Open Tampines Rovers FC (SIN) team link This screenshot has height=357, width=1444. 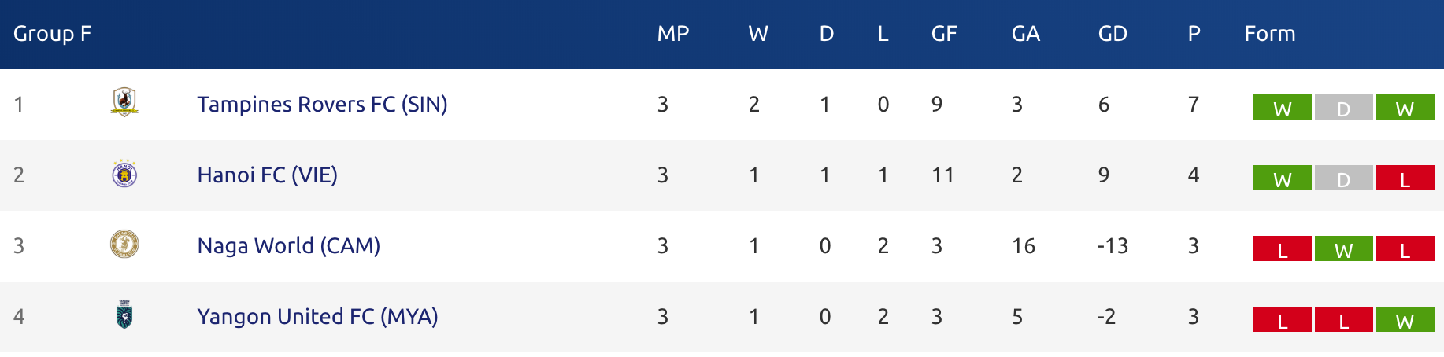pyautogui.click(x=322, y=104)
